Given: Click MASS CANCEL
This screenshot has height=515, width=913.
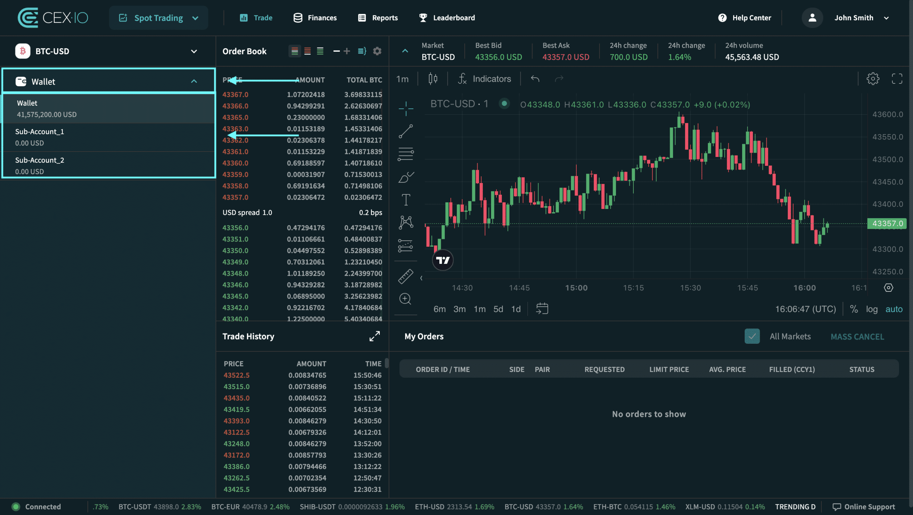Looking at the screenshot, I should (x=857, y=337).
